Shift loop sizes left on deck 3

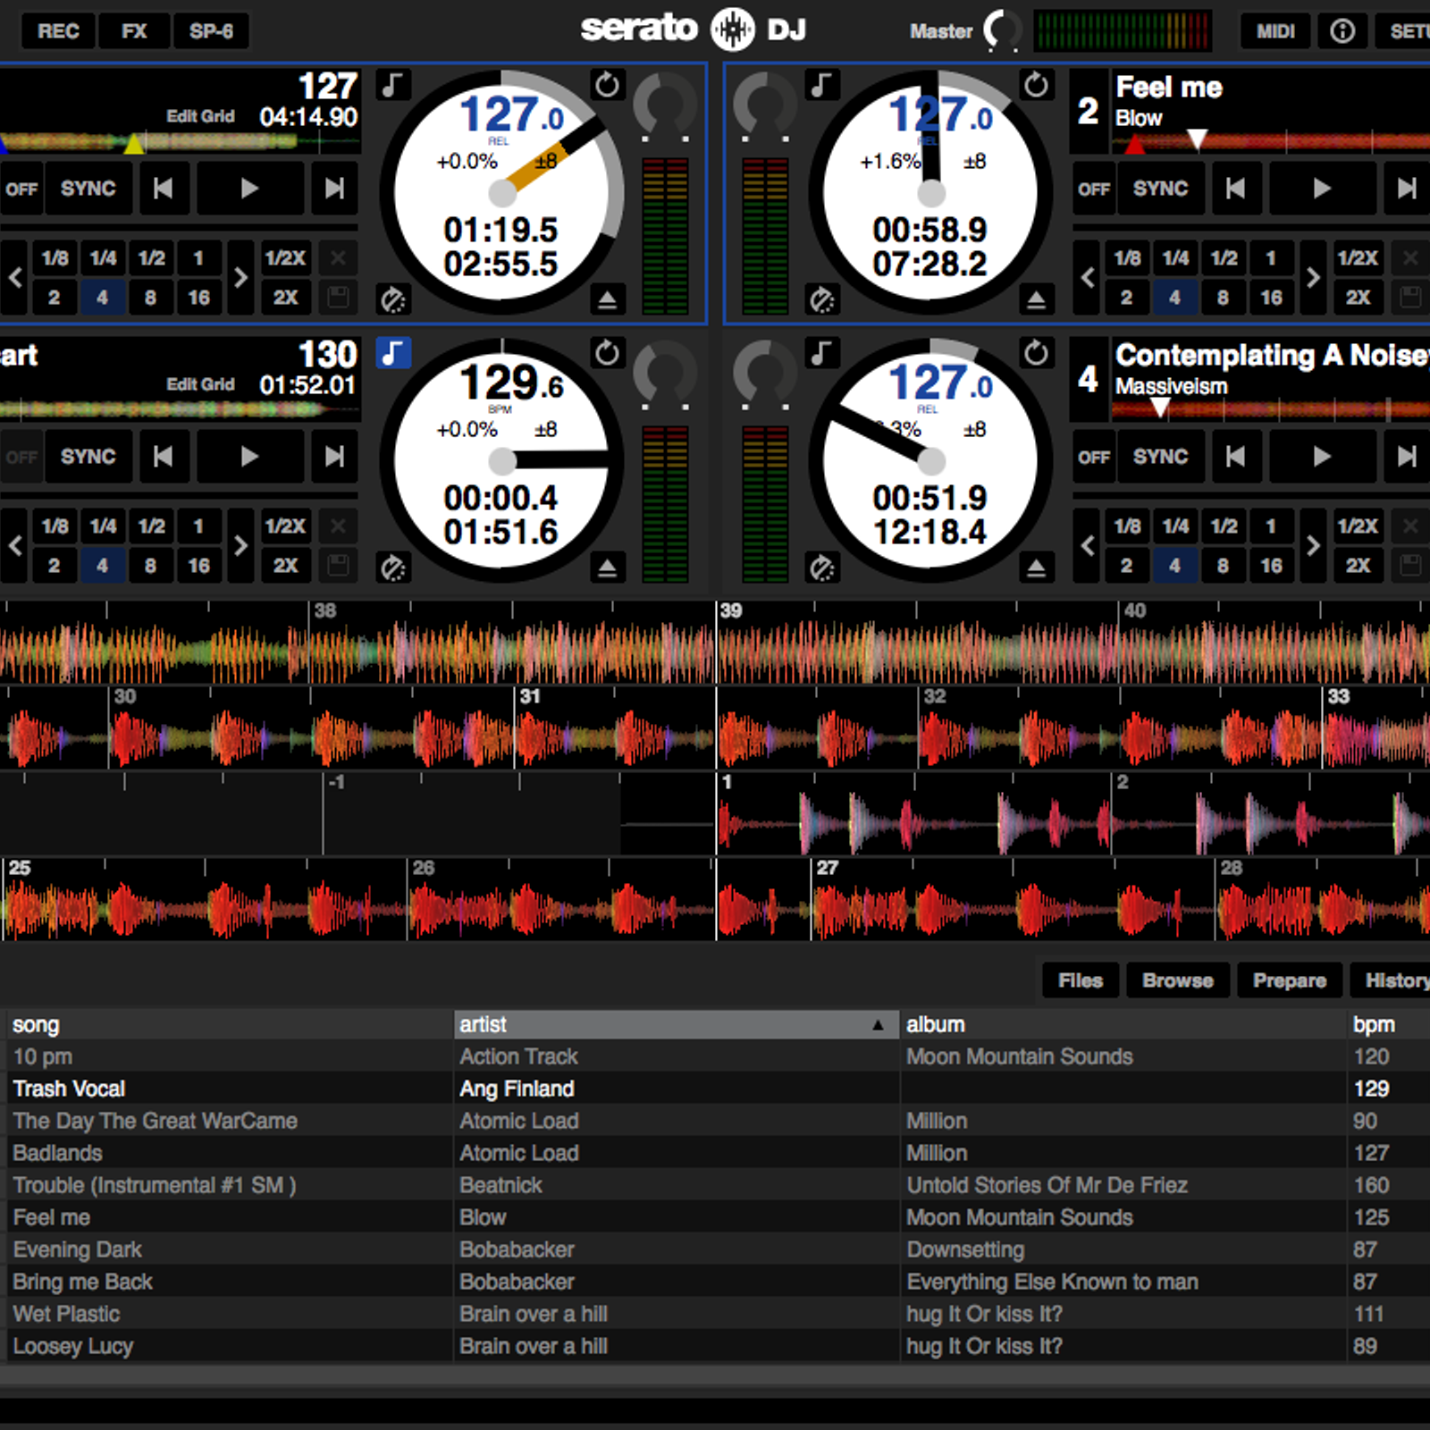click(x=15, y=545)
